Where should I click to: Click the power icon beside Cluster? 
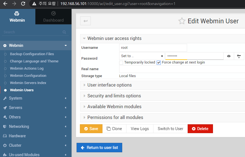coord(5,145)
